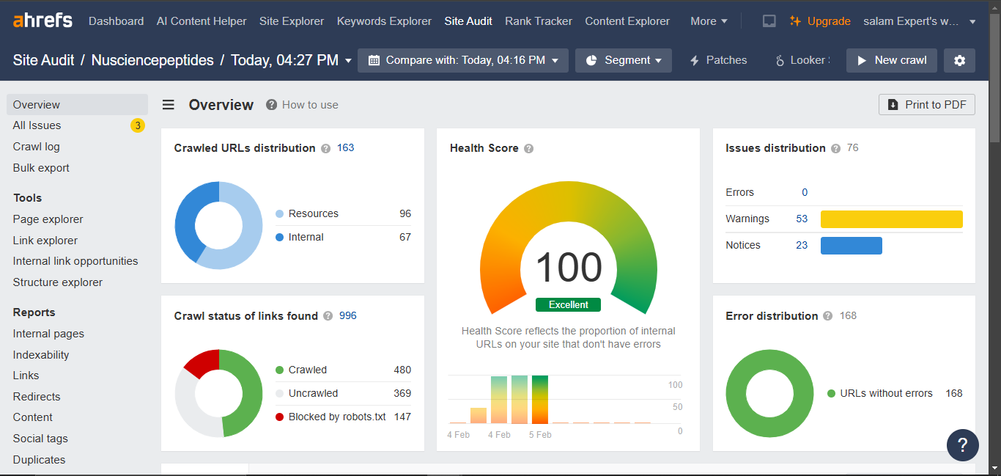Expand the More menu
The width and height of the screenshot is (1001, 476).
click(x=709, y=21)
